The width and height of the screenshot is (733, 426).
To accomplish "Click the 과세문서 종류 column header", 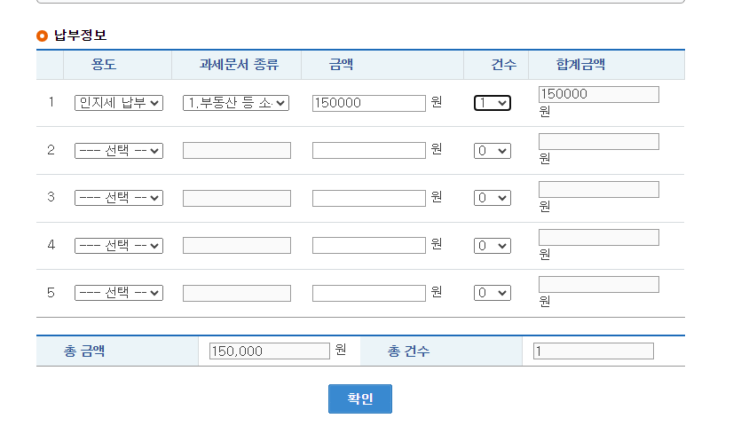I will pyautogui.click(x=239, y=64).
